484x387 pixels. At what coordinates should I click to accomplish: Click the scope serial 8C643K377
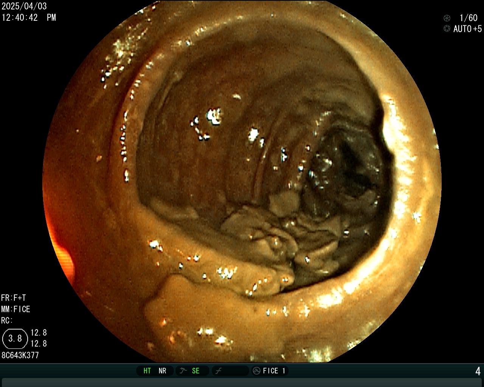pos(20,355)
